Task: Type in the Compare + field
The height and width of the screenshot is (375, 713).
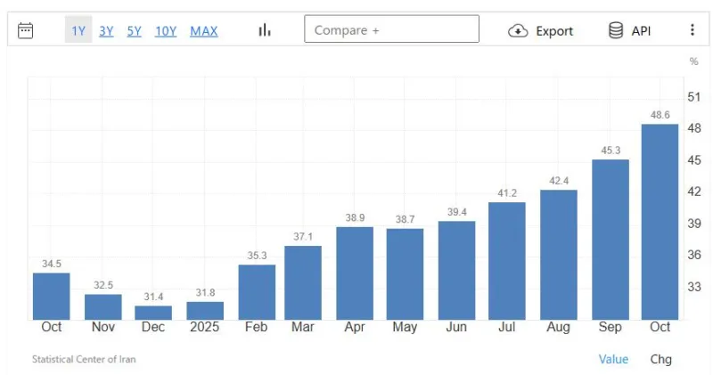Action: 391,29
